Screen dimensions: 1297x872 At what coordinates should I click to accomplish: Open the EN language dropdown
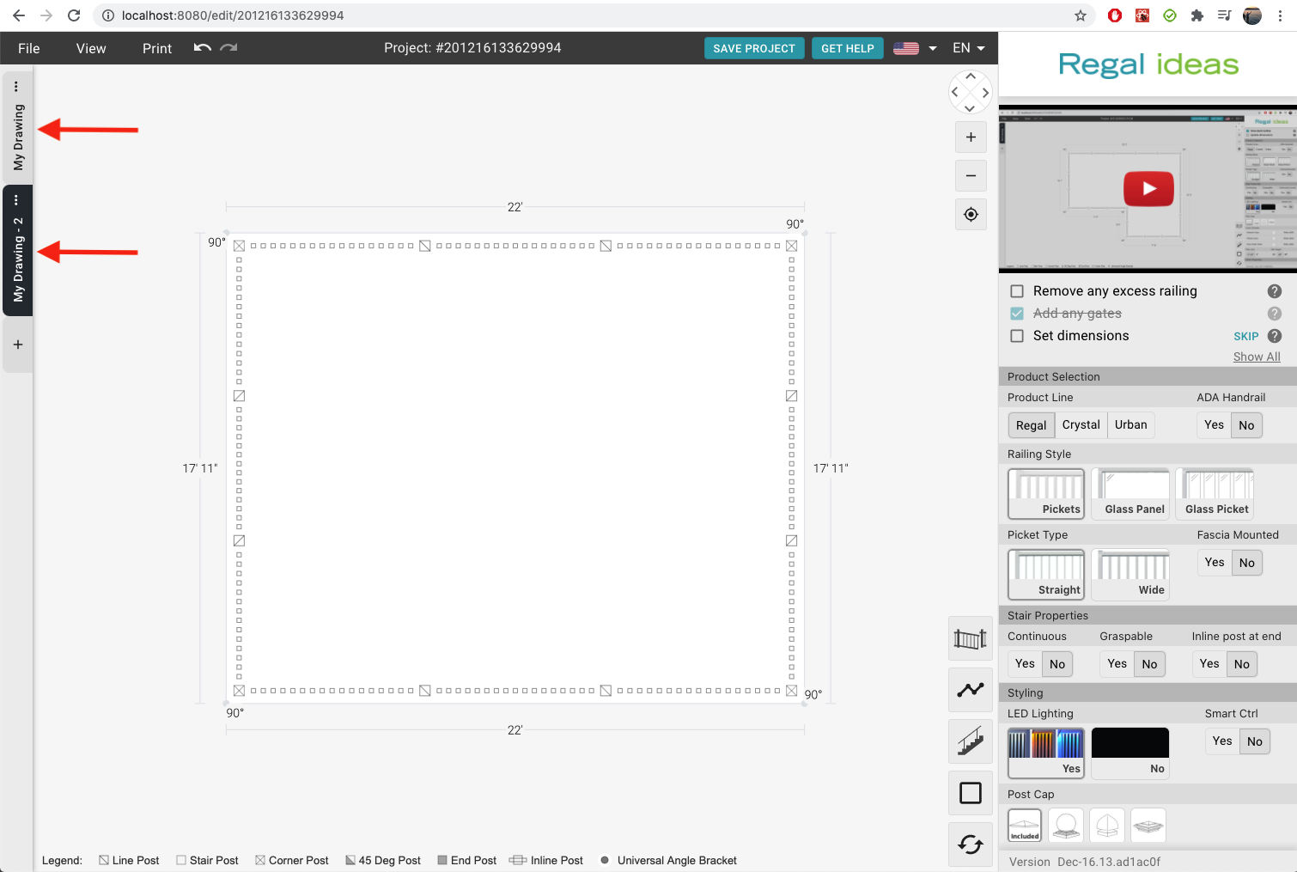968,48
